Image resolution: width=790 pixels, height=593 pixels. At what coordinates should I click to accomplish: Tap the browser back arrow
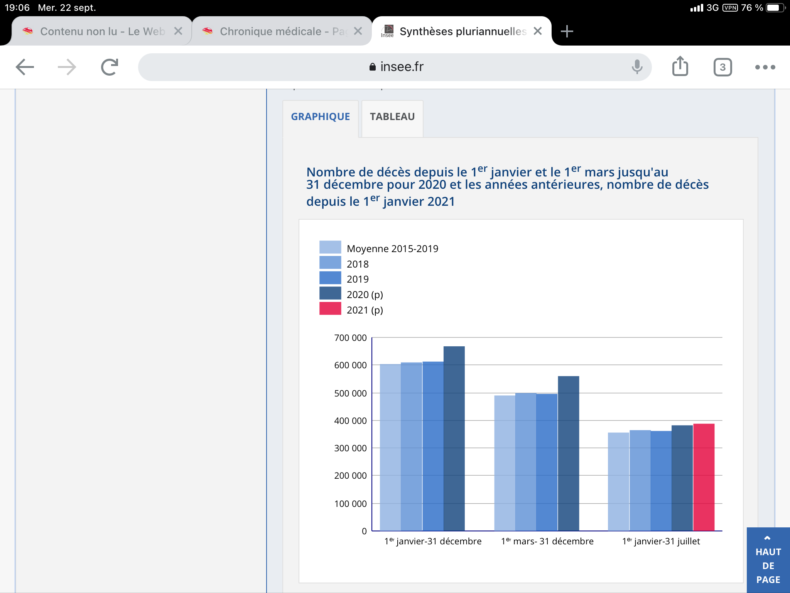coord(25,67)
